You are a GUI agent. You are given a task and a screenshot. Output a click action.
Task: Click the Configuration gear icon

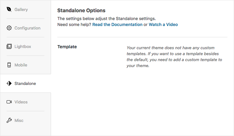click(x=9, y=28)
